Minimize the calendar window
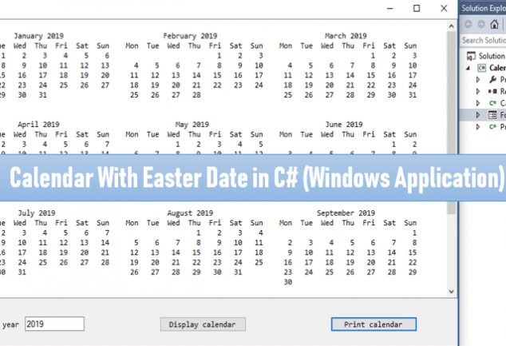 [x=389, y=9]
